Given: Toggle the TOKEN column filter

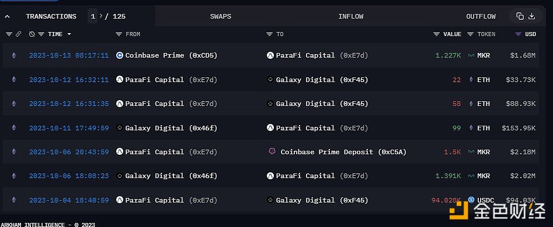Looking at the screenshot, I should pyautogui.click(x=470, y=34).
